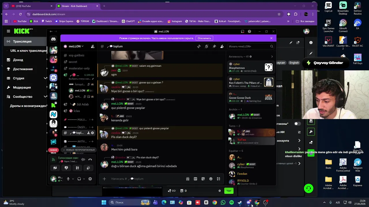Toggle the member list icon in Discord
The width and height of the screenshot is (369, 207).
click(222, 46)
